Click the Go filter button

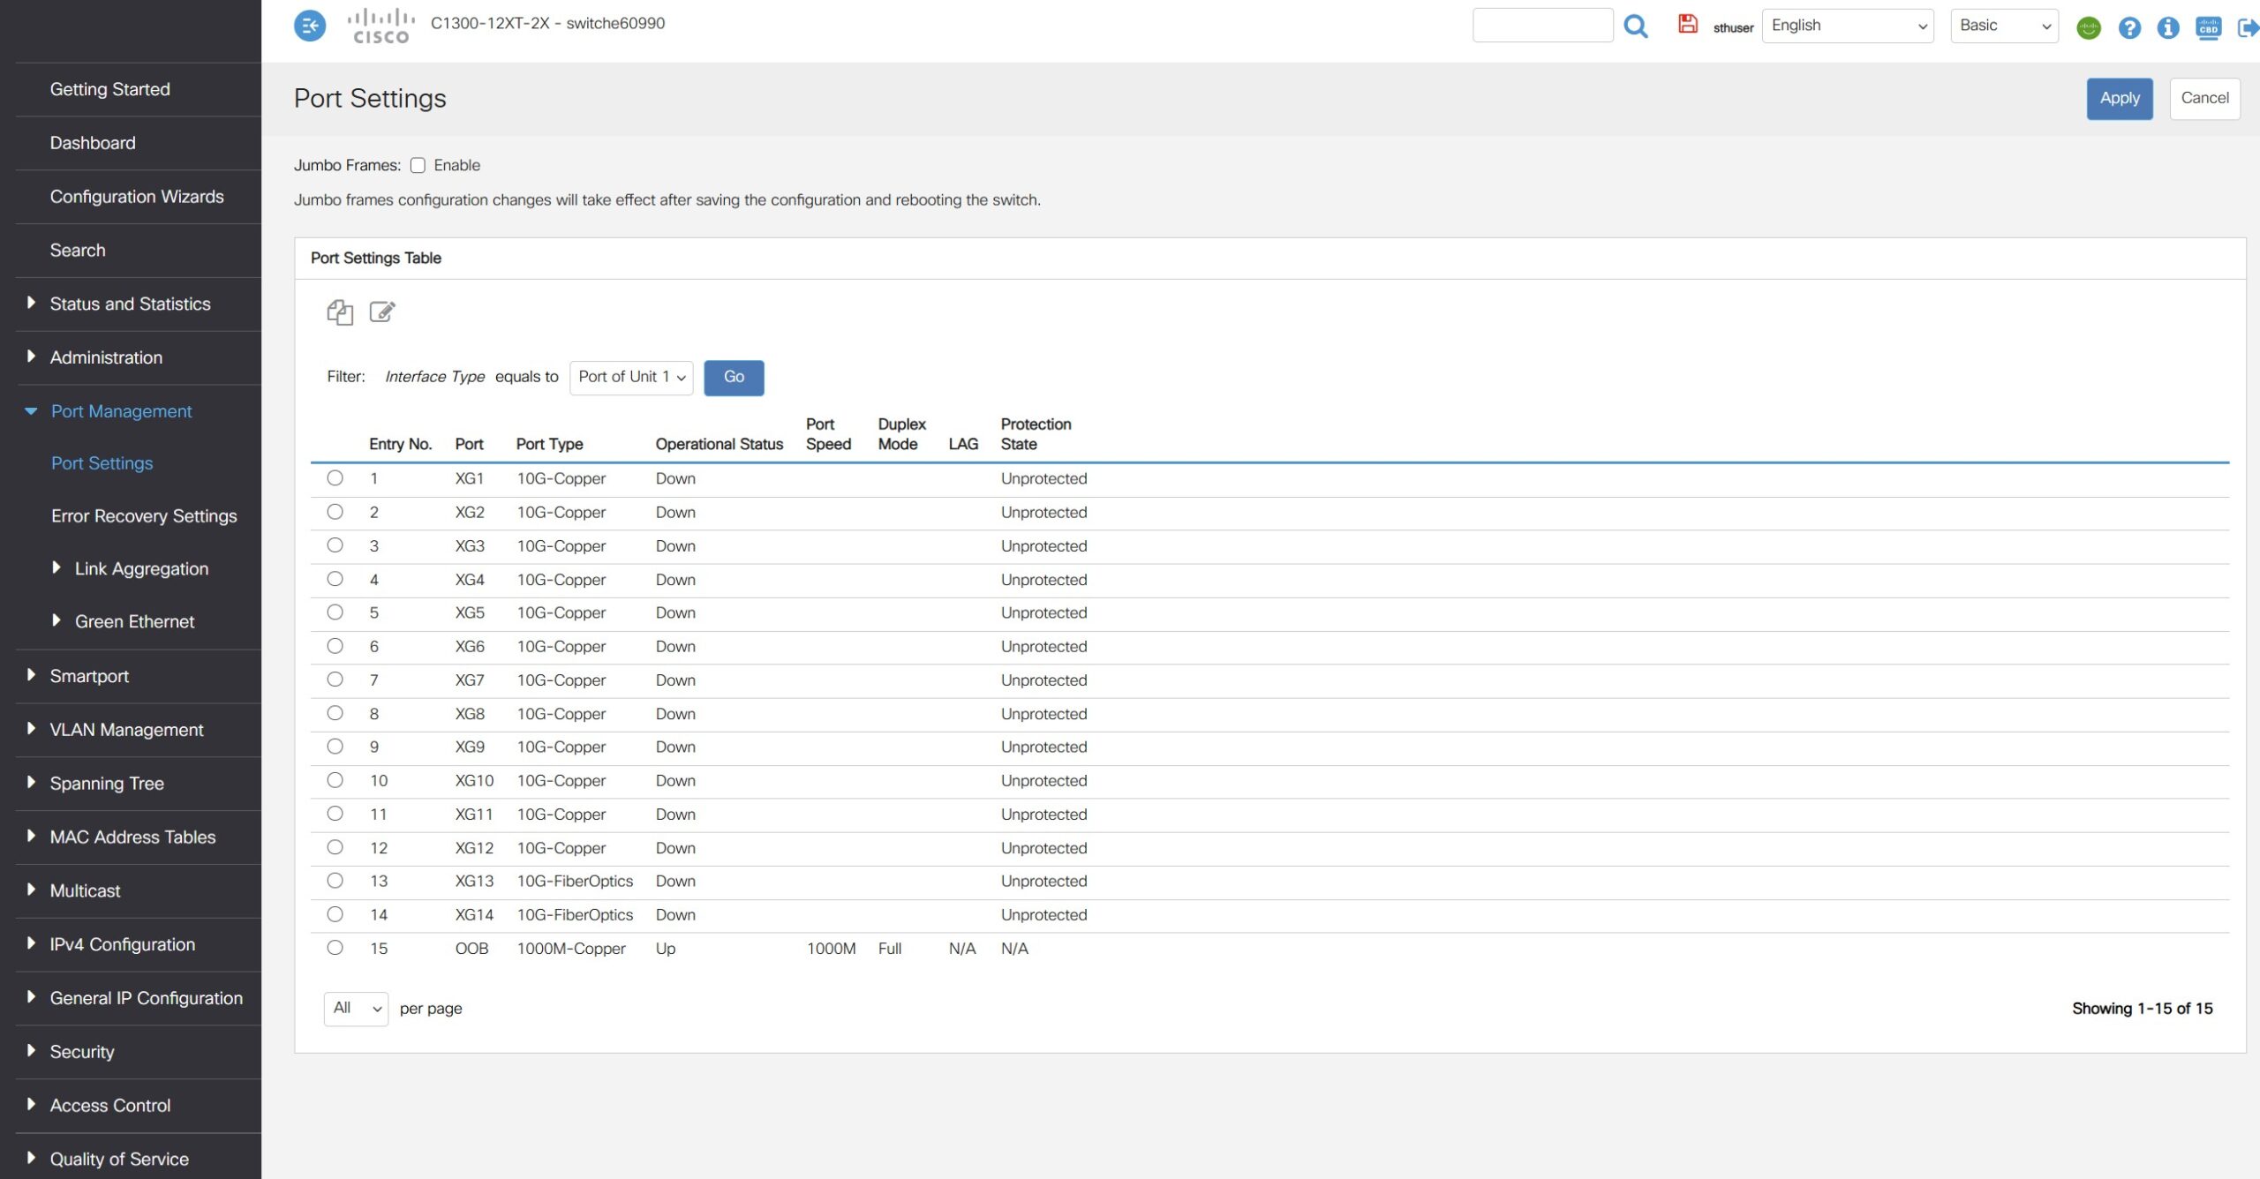(x=733, y=377)
